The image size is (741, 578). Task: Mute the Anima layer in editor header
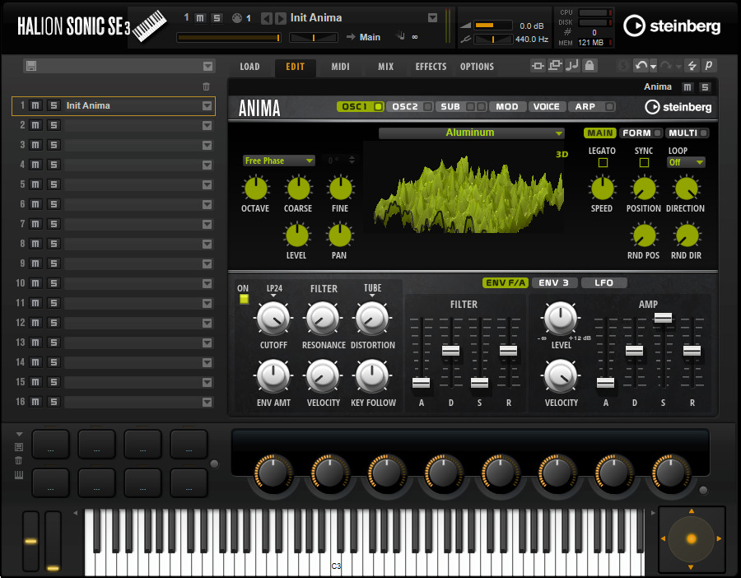click(x=687, y=87)
